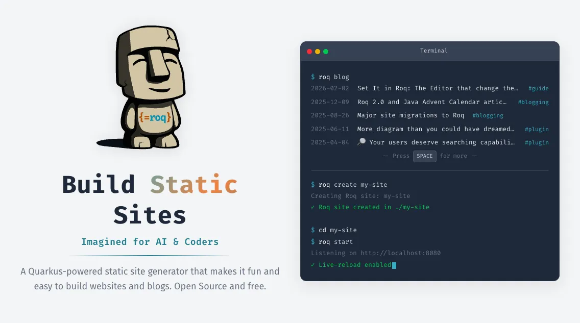
Task: Open post 'Roq 2.0 and Java Advent Calendar'
Action: [x=431, y=102]
